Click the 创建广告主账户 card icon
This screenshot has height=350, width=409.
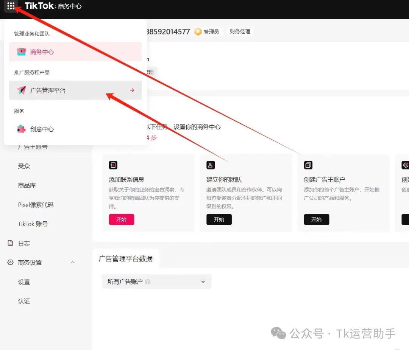[308, 165]
